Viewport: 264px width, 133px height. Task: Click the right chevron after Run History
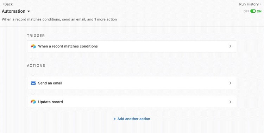click(260, 4)
